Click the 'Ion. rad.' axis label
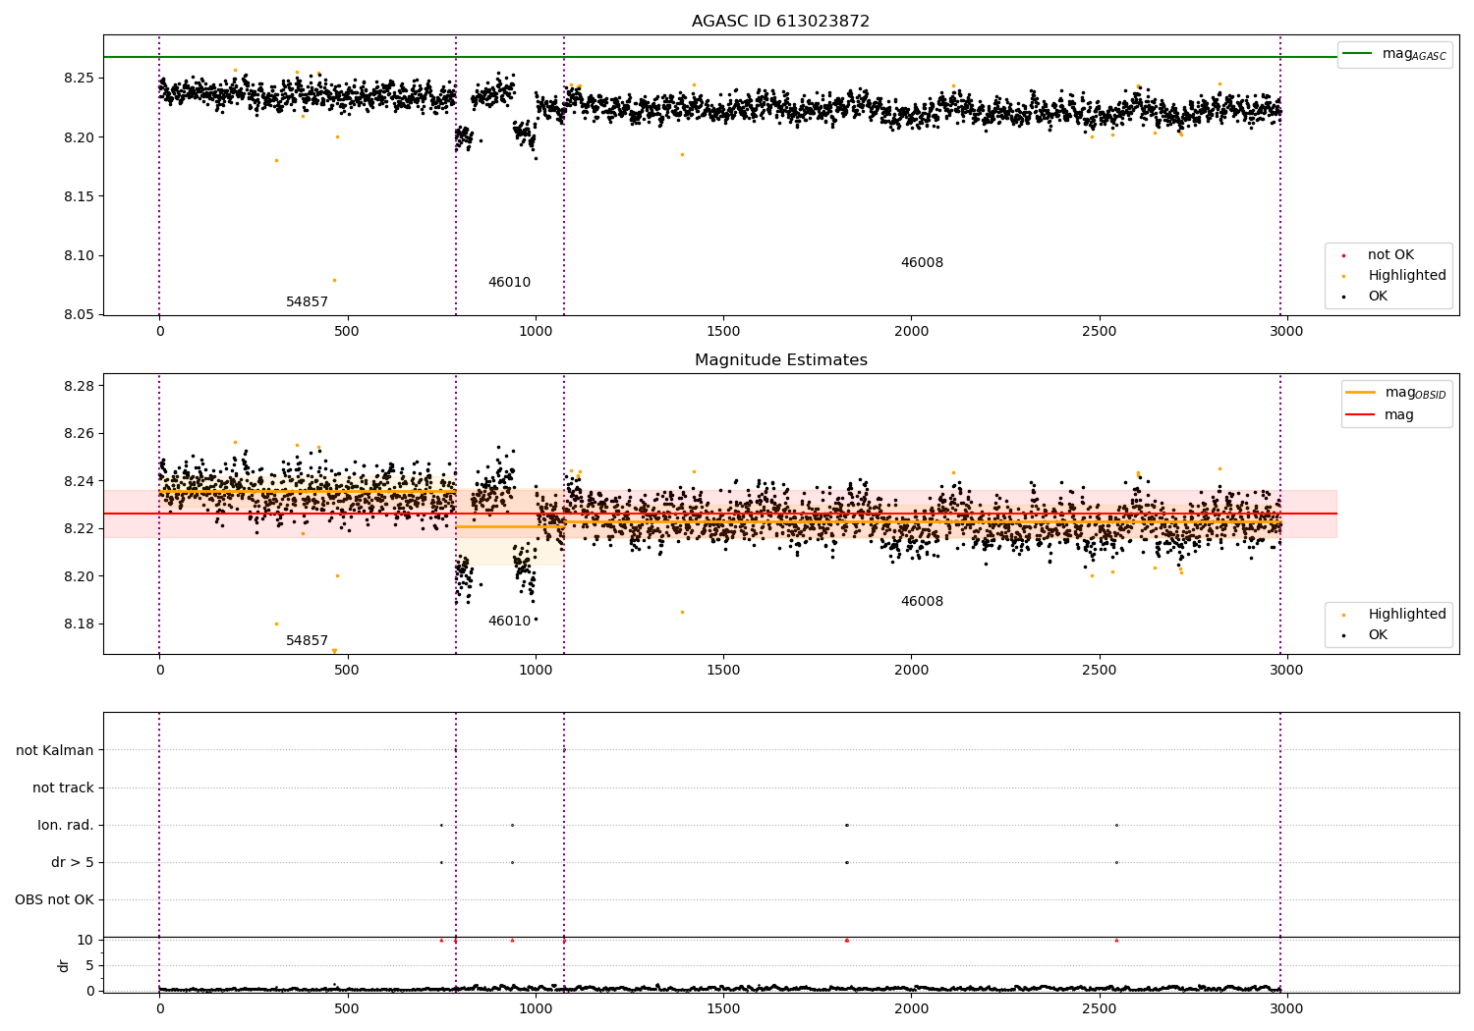Viewport: 1474px width, 1031px height. tap(66, 826)
